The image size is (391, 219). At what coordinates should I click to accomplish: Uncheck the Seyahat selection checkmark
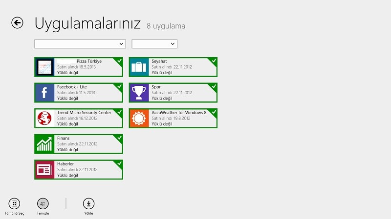coord(214,60)
